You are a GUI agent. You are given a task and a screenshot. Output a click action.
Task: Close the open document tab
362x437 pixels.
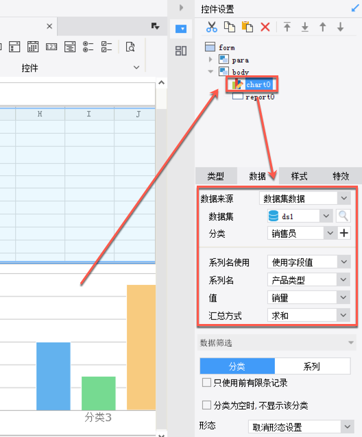[x=49, y=26]
